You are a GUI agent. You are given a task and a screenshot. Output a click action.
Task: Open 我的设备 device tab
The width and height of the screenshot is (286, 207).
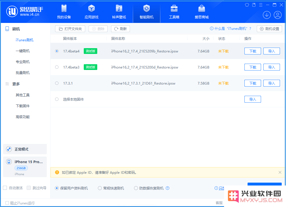(64, 12)
